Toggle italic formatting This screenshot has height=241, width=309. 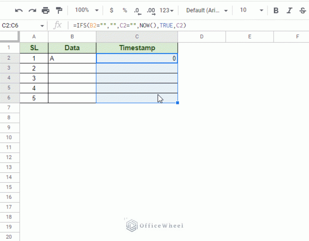click(x=289, y=10)
